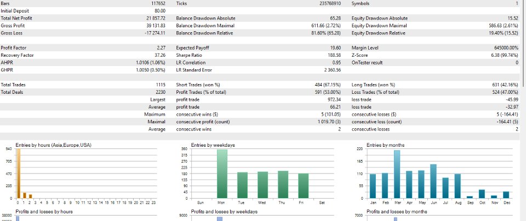526x221 pixels.
Task: Click the hour 0 bar in hours chart
Action: (19, 174)
